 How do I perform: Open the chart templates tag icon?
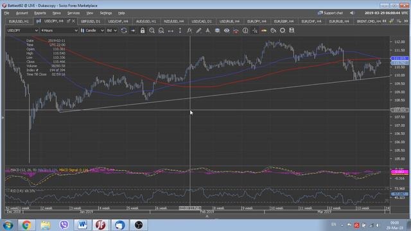point(273,31)
